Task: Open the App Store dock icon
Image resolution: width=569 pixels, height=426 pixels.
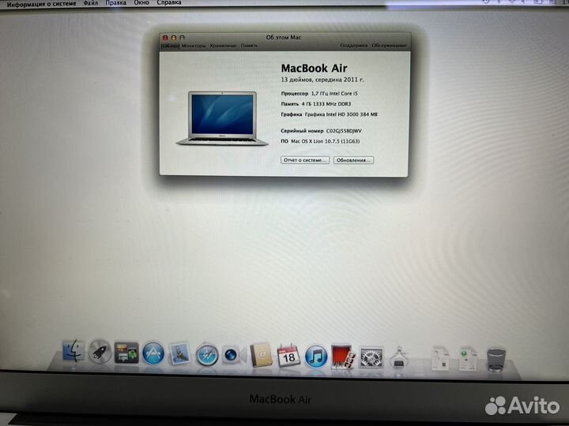Action: click(x=153, y=353)
